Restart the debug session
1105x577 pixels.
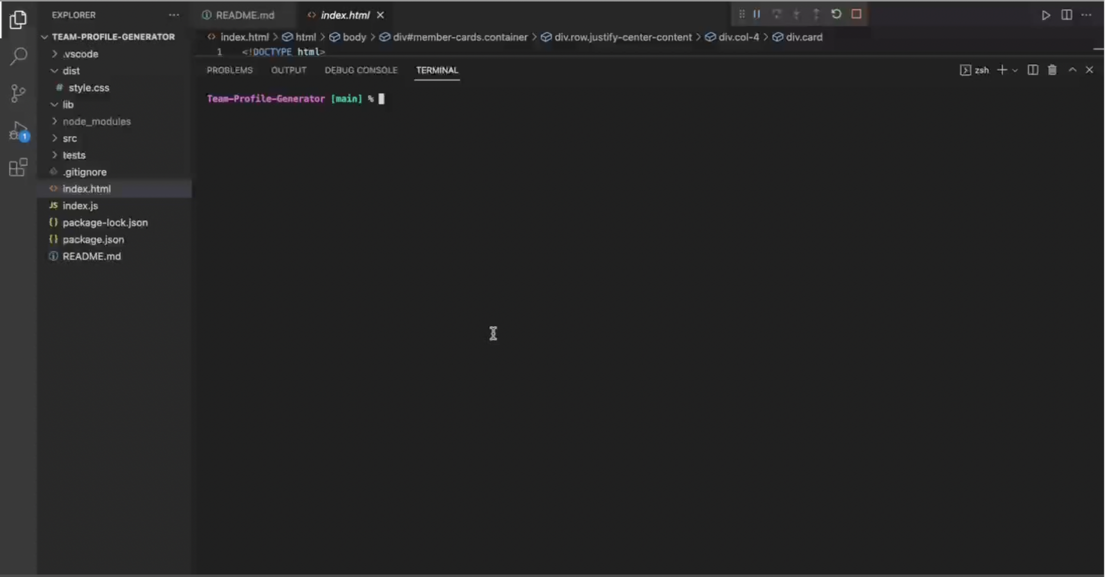[836, 14]
